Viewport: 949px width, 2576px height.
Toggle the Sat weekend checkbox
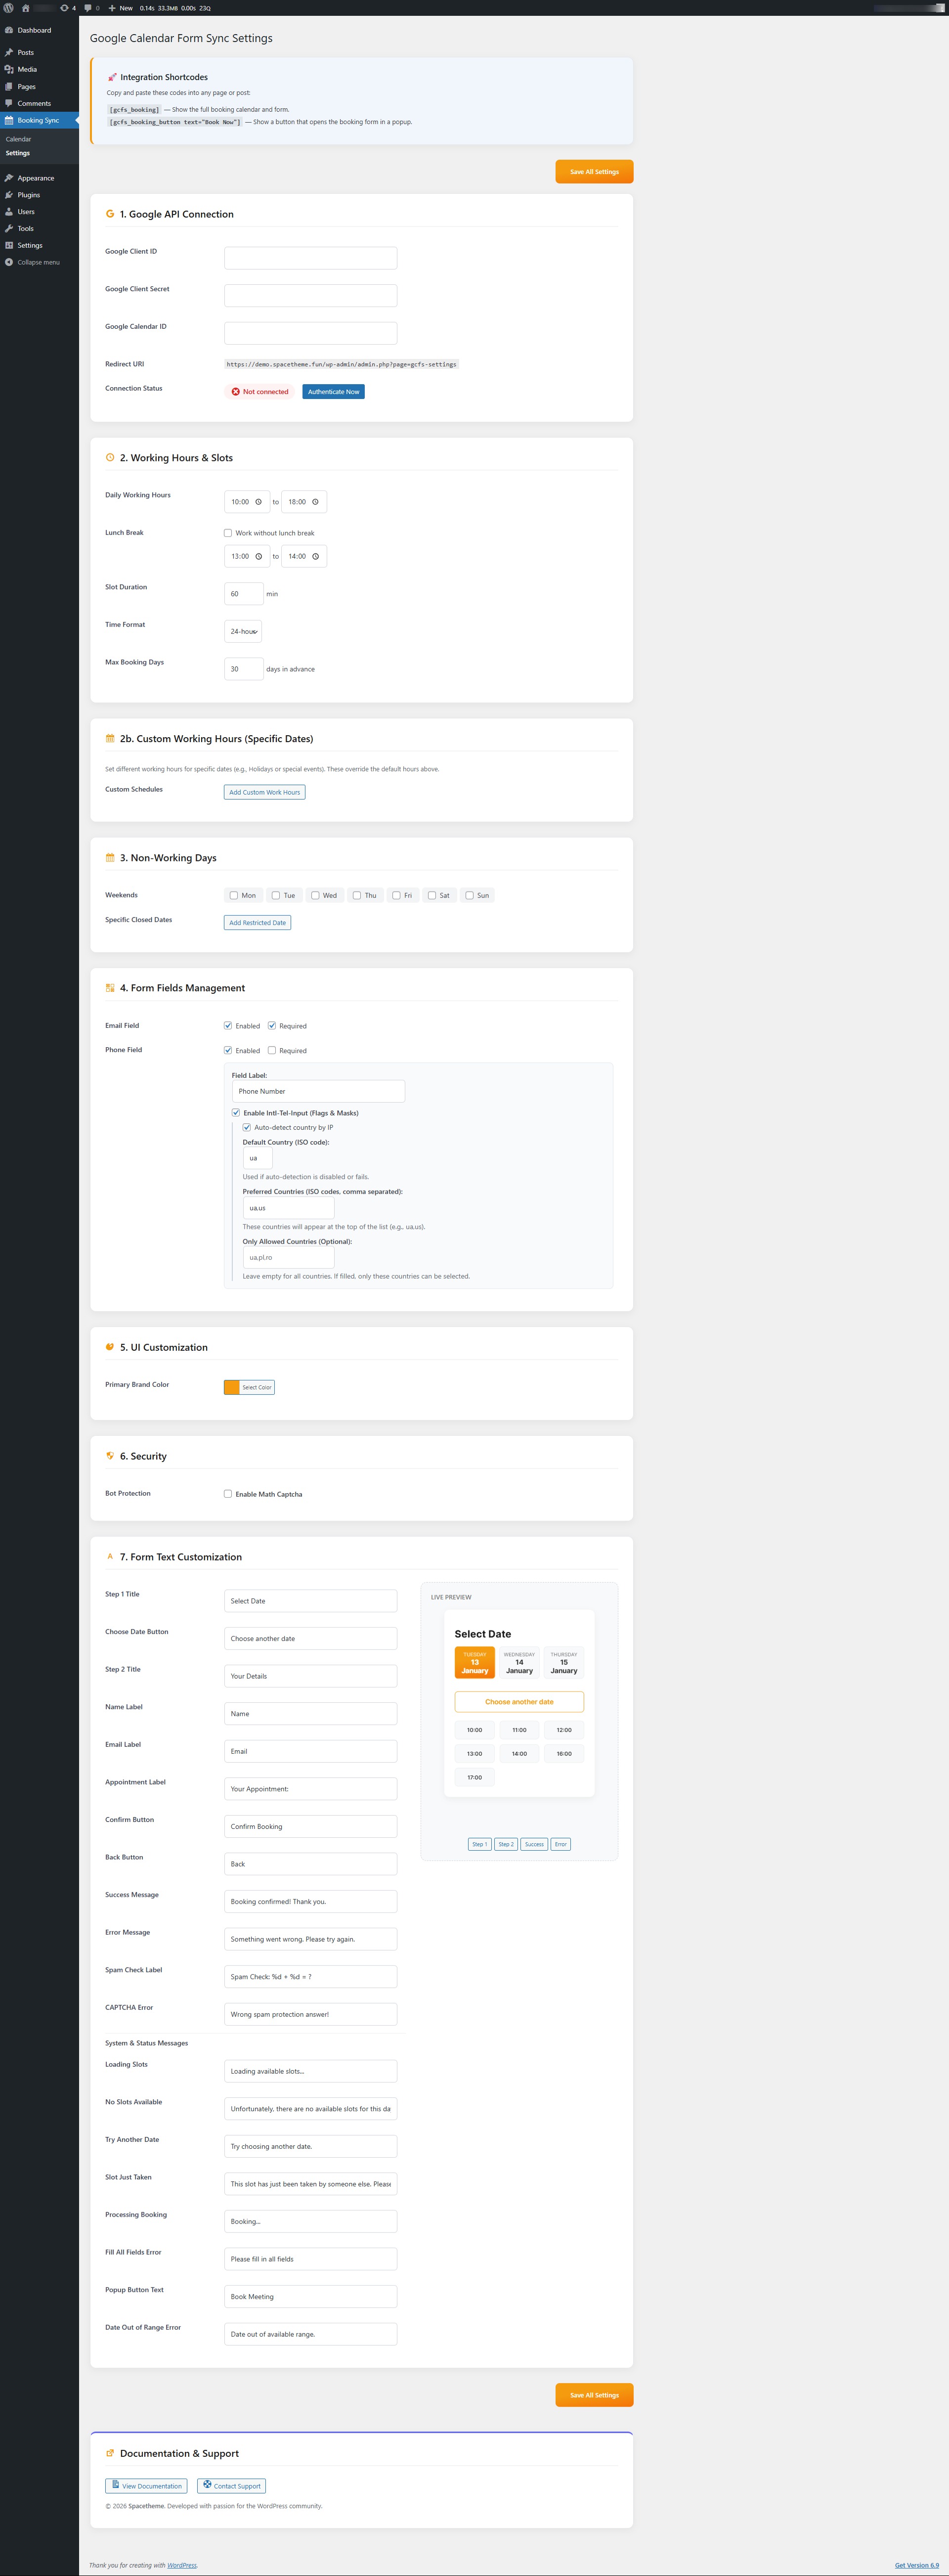432,895
